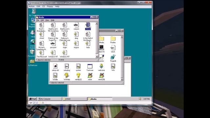Select the chord sound file

pyautogui.click(x=42, y=34)
